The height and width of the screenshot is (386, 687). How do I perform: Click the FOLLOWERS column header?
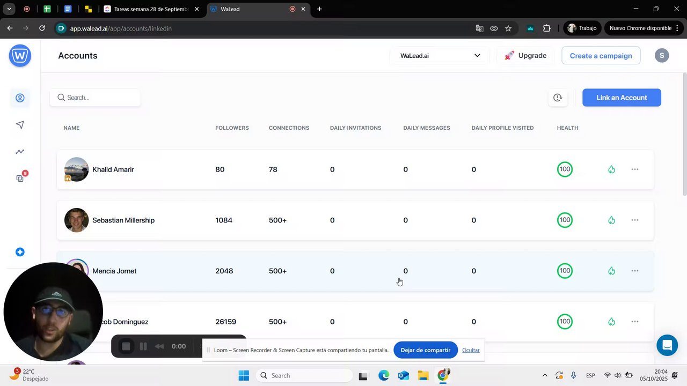click(x=232, y=128)
